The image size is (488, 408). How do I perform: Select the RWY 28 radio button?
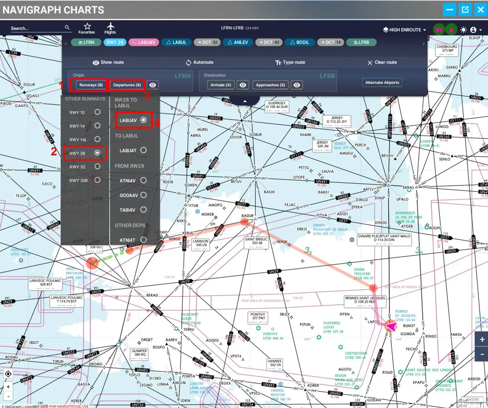tap(97, 153)
